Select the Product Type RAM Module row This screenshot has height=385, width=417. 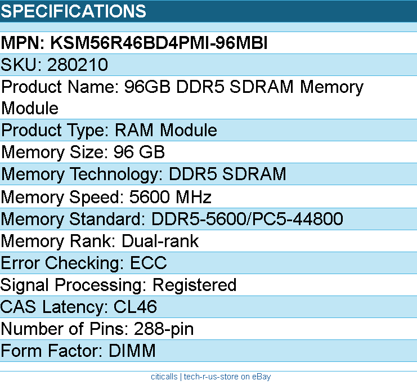[x=109, y=131]
